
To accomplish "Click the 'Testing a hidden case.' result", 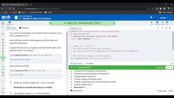I will pyautogui.click(x=83, y=85).
